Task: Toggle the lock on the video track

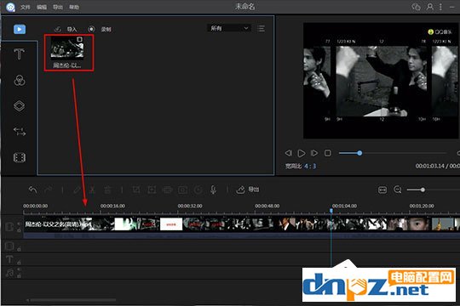Action: 19,230
